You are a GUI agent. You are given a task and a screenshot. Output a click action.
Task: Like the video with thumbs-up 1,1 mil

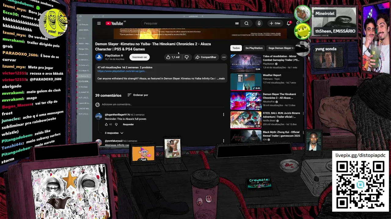[x=173, y=57]
